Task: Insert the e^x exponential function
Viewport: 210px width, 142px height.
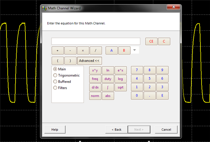Action: pos(120,70)
